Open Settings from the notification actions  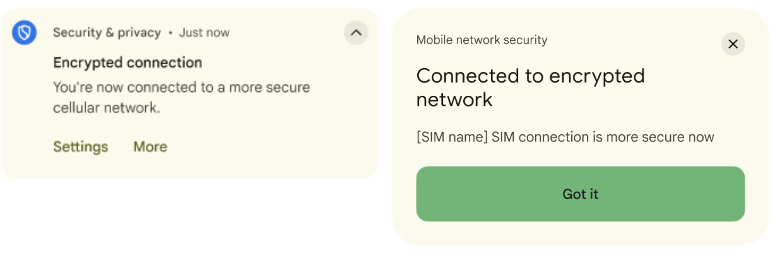click(x=80, y=147)
